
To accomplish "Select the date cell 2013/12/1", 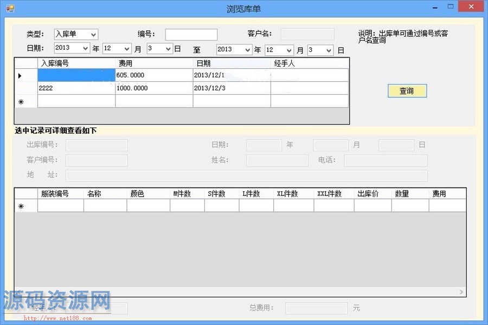I will click(232, 75).
